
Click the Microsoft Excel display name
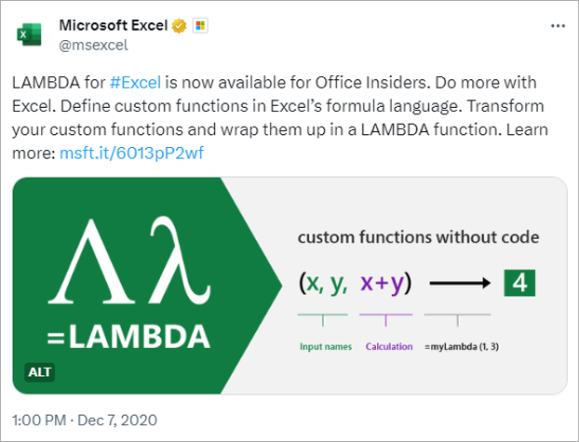click(114, 25)
